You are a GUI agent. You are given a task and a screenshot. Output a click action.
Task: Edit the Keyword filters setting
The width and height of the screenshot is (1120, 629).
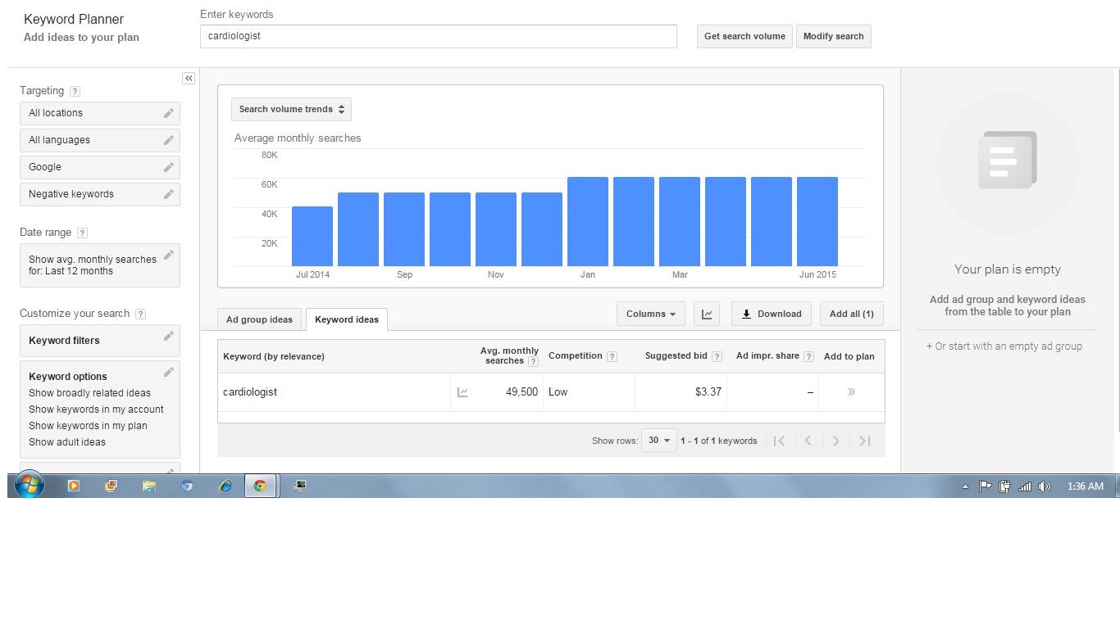169,336
